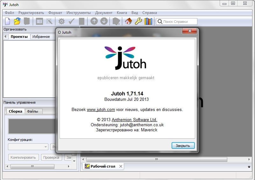Open the Формат menu

(55, 13)
